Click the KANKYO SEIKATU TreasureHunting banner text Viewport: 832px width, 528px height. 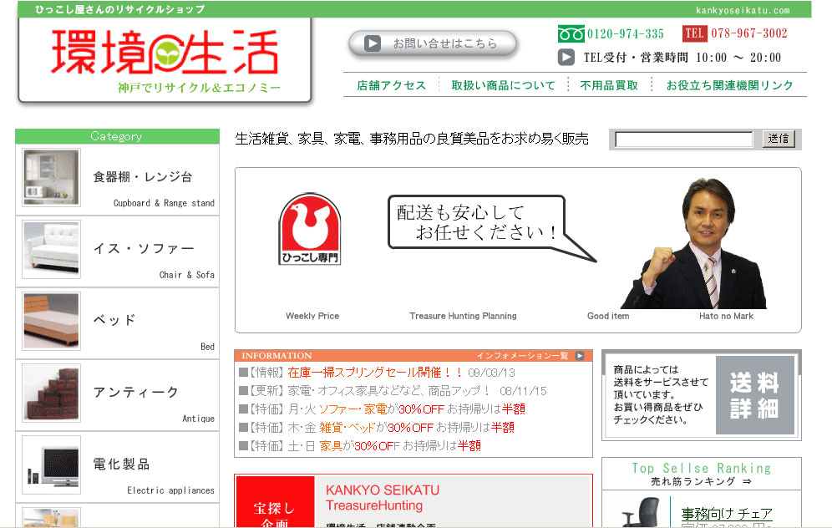tap(382, 497)
